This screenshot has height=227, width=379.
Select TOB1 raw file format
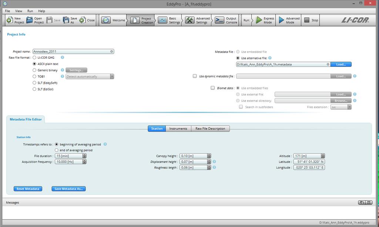[34, 76]
